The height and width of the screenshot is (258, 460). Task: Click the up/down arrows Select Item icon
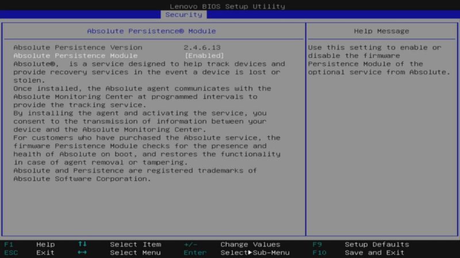tap(82, 244)
